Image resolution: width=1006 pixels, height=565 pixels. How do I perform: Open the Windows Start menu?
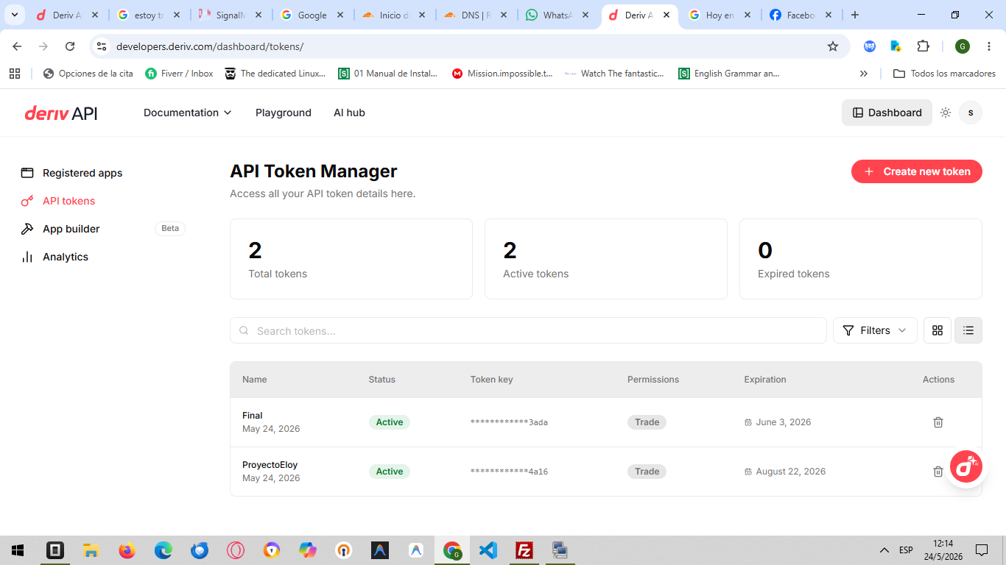[18, 550]
